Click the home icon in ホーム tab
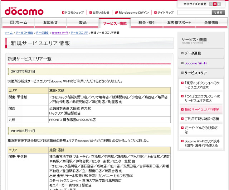 point(12,22)
